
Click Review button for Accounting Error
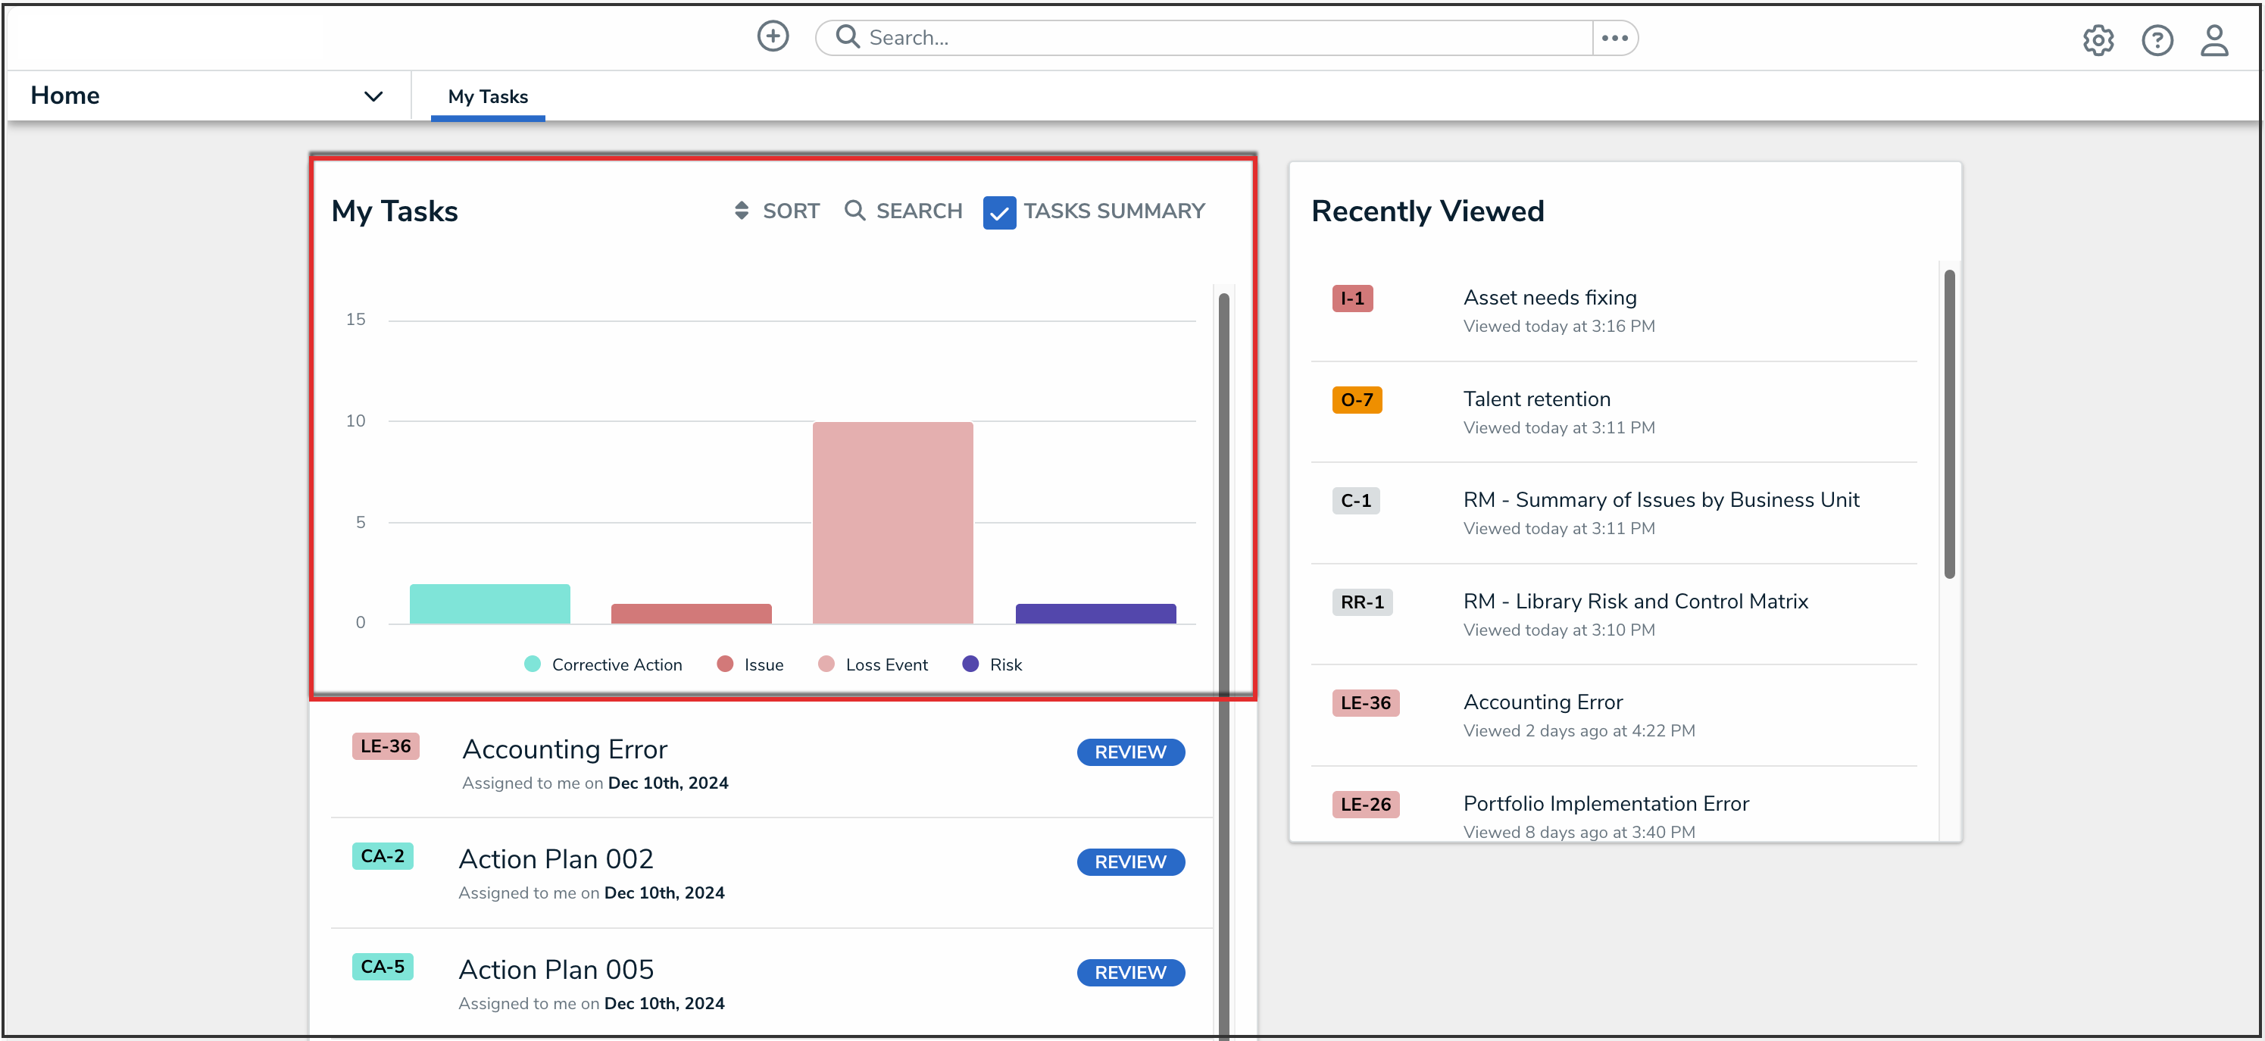[1130, 752]
